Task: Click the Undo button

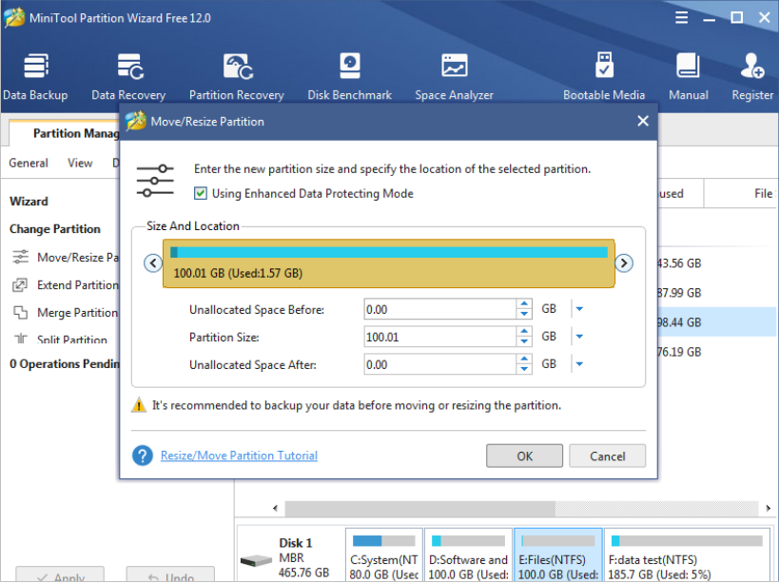Action: click(x=170, y=574)
